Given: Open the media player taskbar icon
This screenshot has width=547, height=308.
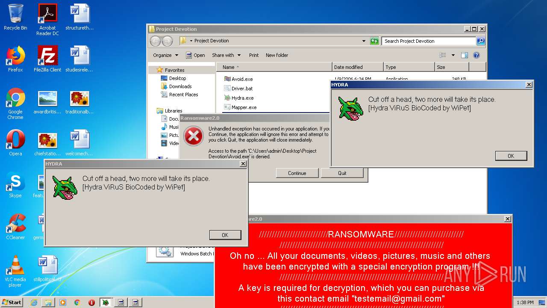Looking at the screenshot, I should pyautogui.click(x=63, y=302).
